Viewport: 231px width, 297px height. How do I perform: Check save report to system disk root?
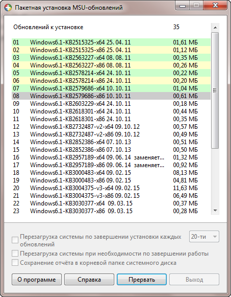[15, 263]
